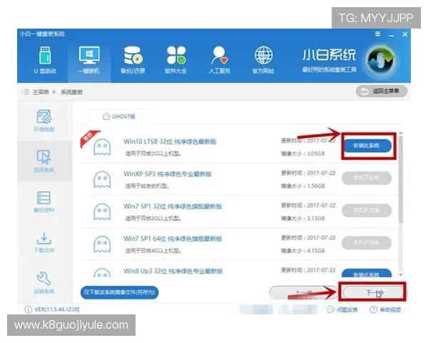Click disabled button on Win7 SP1 32位 row
Viewport: 428px width, 343px height.
coord(367,210)
